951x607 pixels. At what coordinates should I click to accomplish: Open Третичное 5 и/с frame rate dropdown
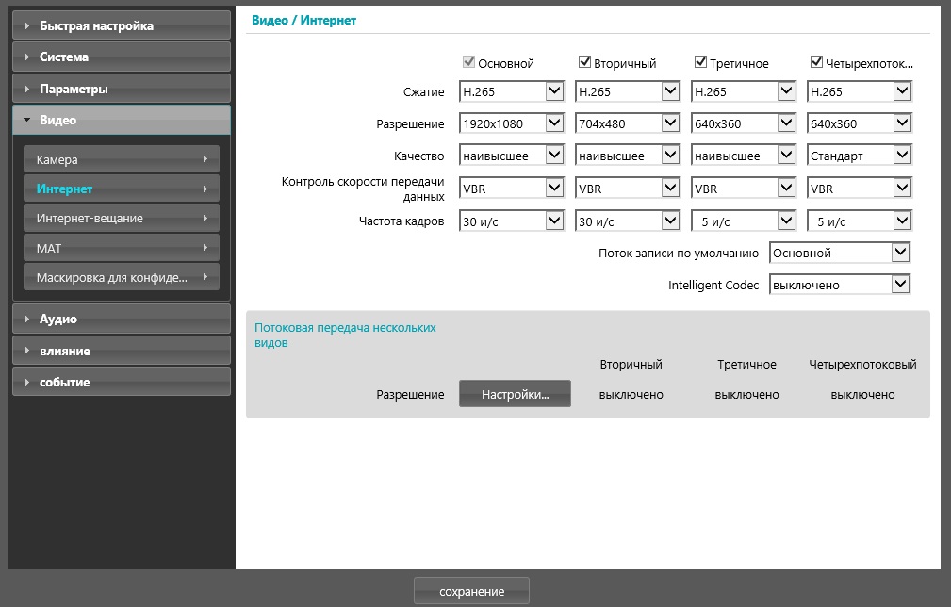point(744,221)
